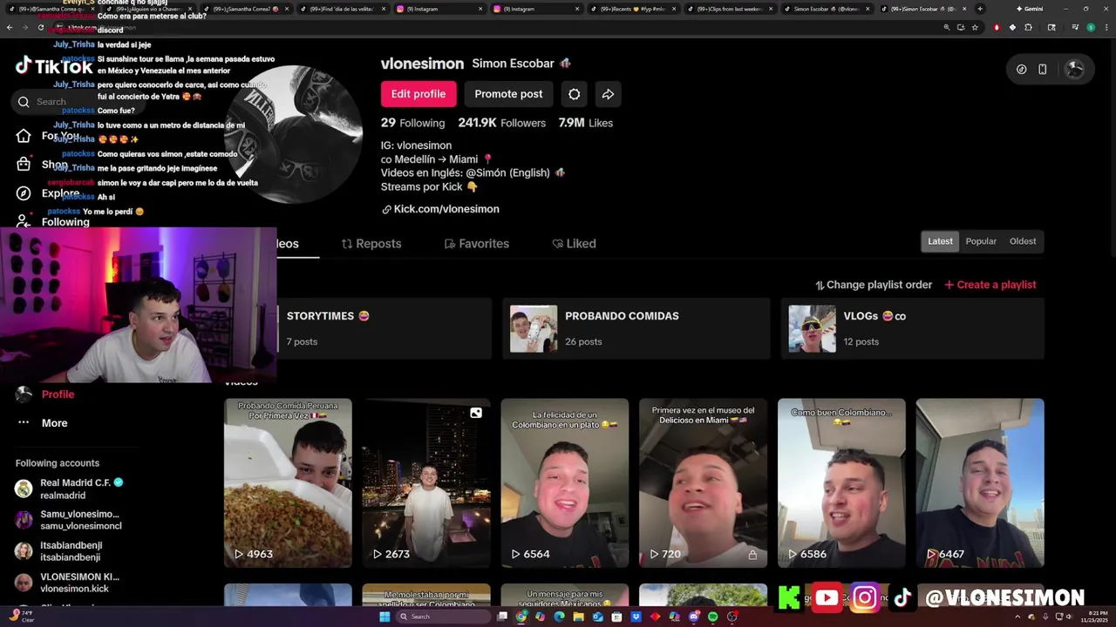Open Copilot from the taskbar
1116x627 pixels.
[x=540, y=617]
